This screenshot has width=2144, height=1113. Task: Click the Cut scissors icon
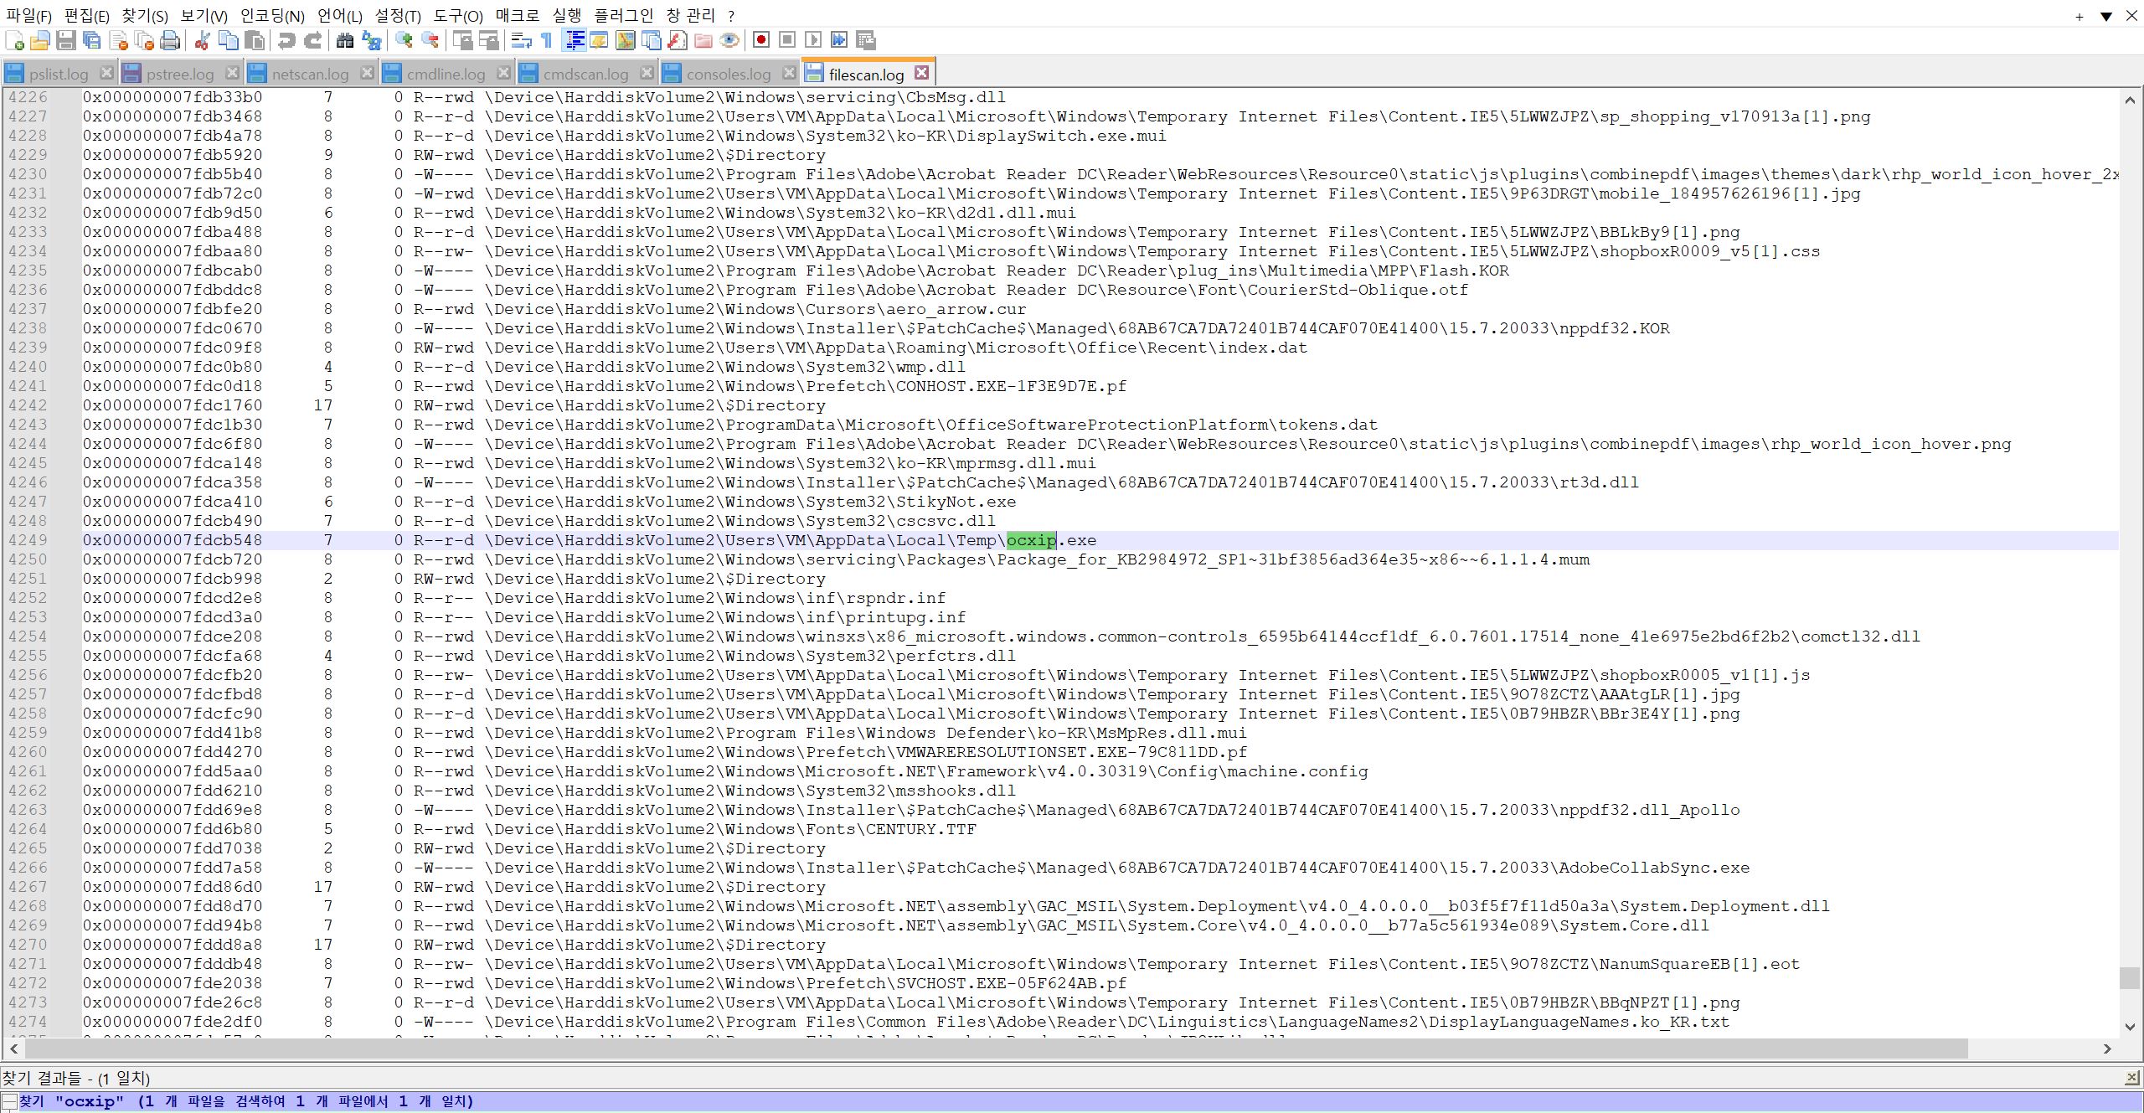tap(202, 40)
